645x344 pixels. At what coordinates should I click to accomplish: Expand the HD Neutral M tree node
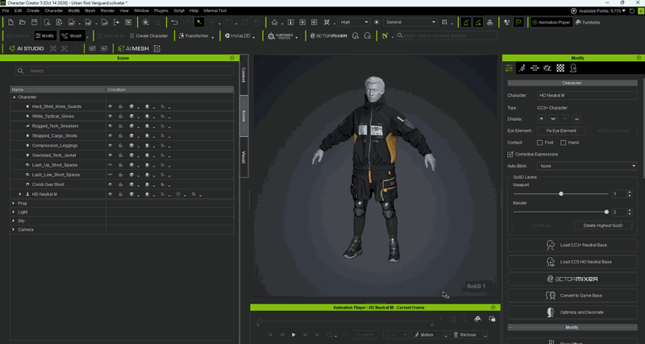(19, 194)
